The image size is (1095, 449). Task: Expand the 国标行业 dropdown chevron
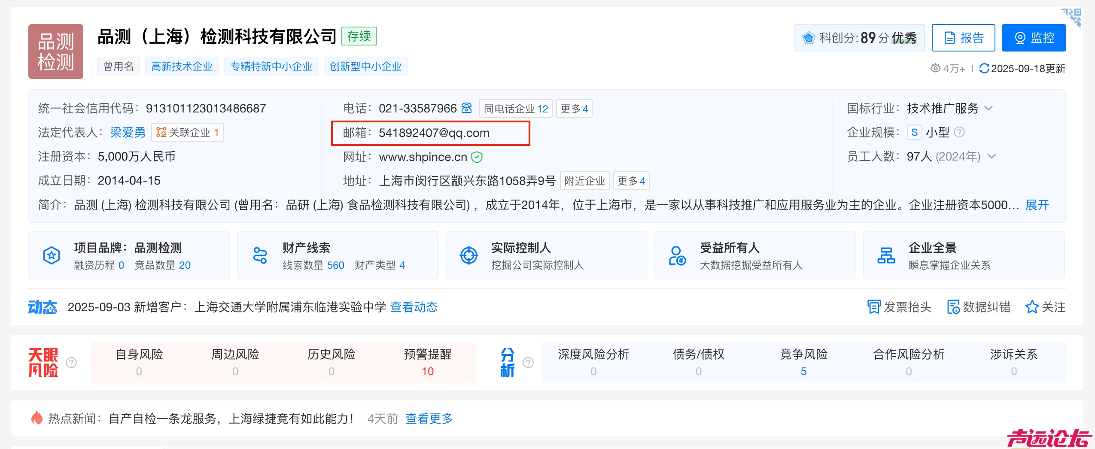(x=989, y=108)
